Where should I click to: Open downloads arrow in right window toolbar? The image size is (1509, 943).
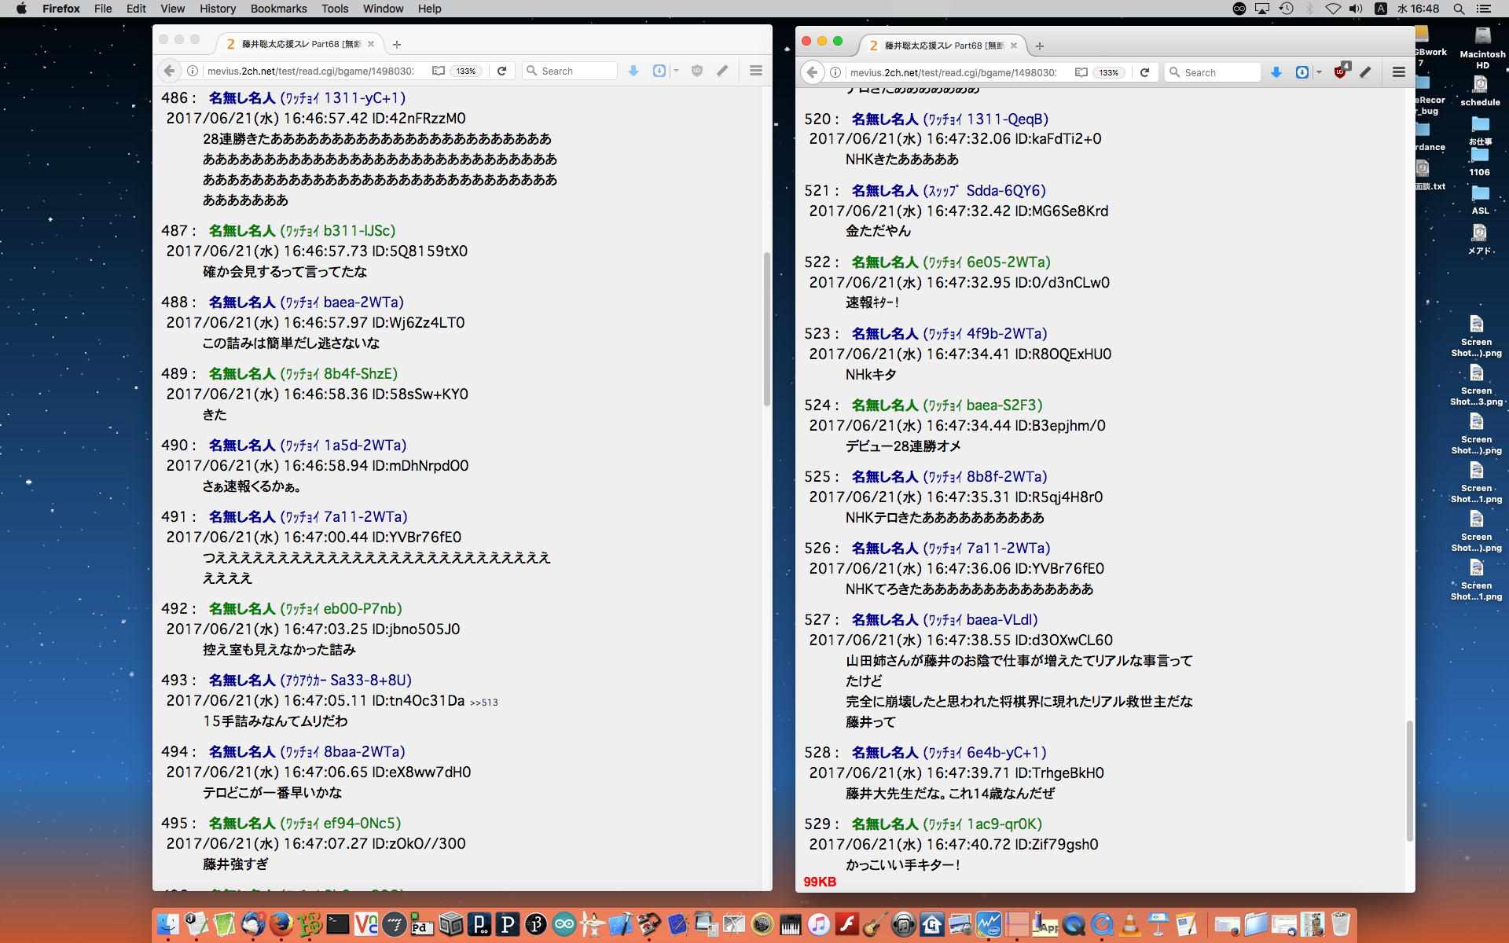(x=1276, y=72)
